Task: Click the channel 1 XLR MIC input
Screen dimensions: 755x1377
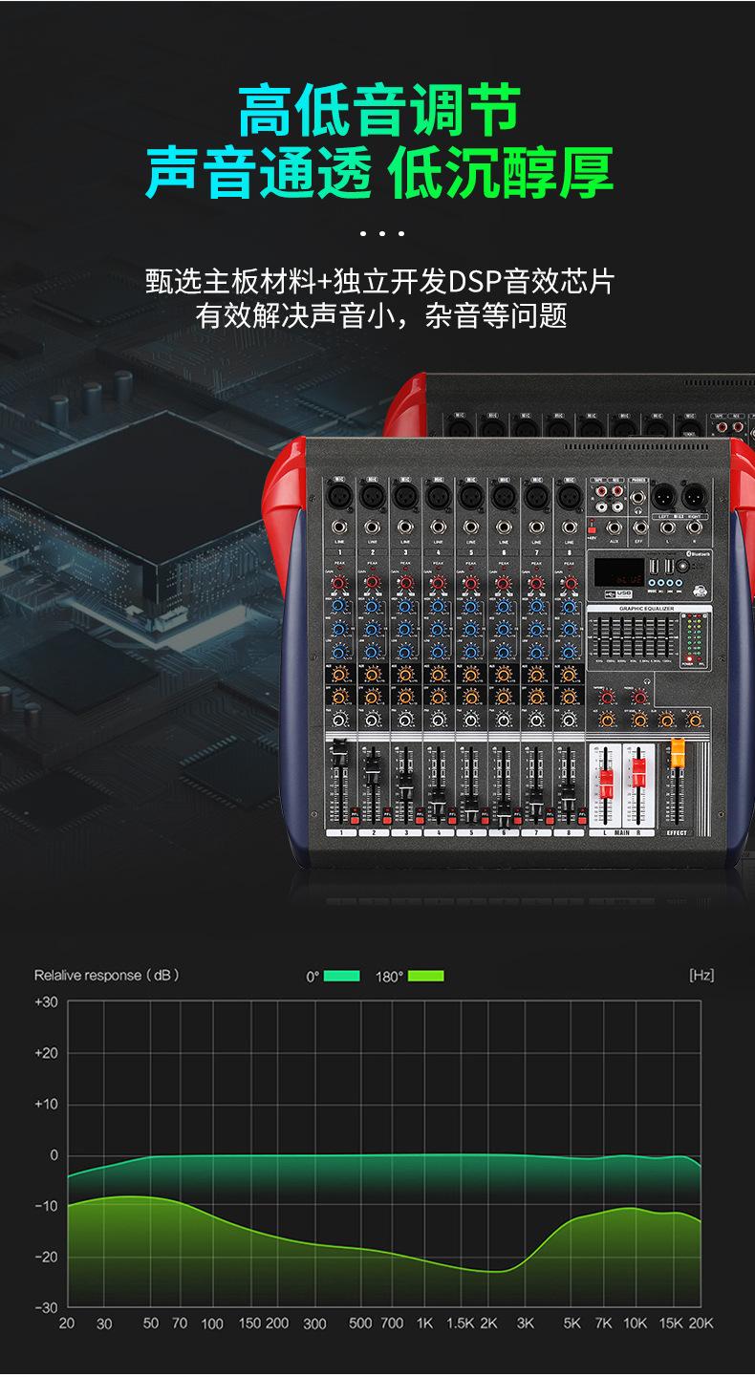Action: click(339, 496)
